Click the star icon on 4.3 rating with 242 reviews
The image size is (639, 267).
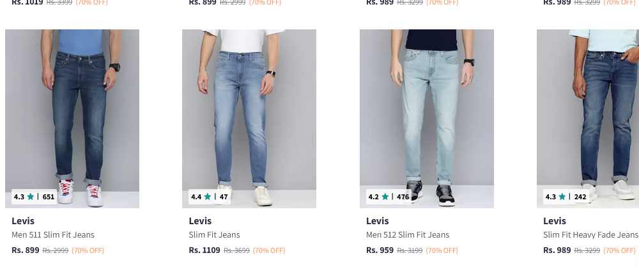coord(562,197)
